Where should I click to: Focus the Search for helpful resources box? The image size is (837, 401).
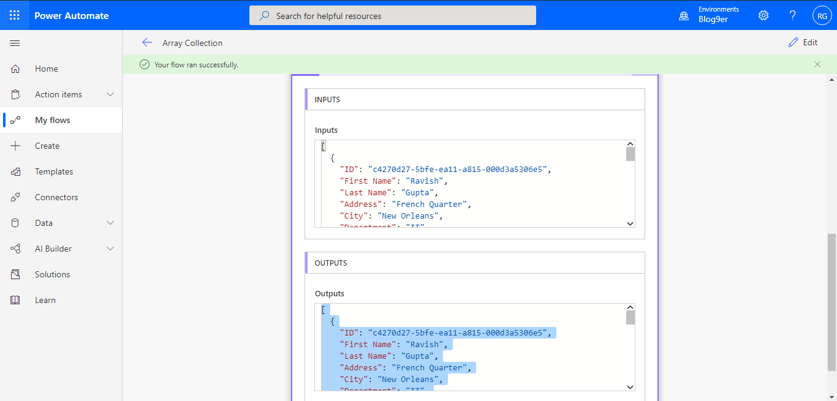(393, 16)
